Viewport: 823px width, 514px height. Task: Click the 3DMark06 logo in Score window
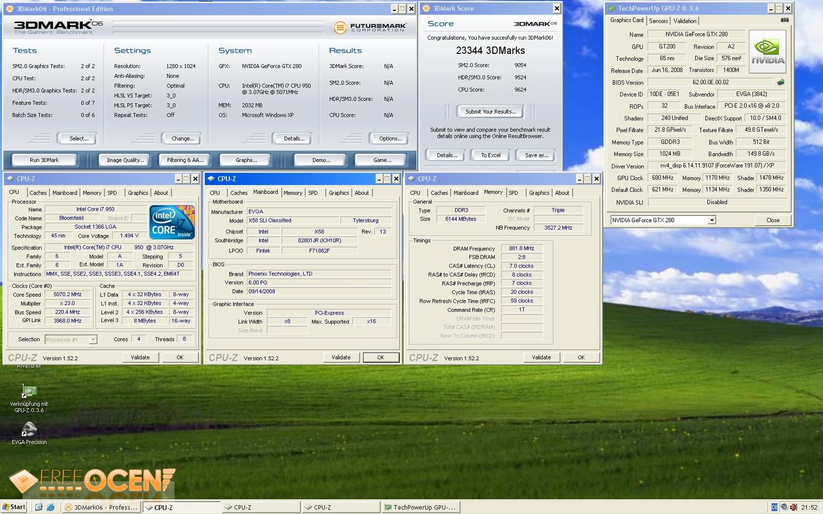[535, 24]
